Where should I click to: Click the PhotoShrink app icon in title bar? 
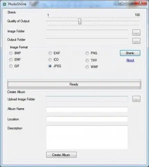[5, 4]
